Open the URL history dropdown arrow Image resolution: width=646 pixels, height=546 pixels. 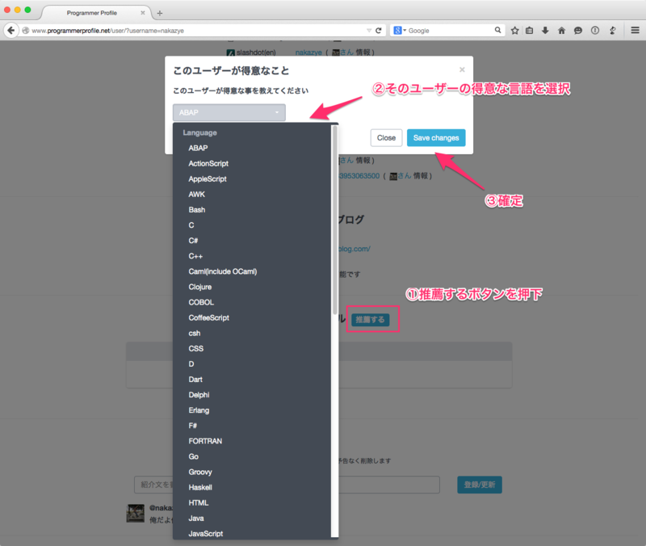(x=369, y=31)
